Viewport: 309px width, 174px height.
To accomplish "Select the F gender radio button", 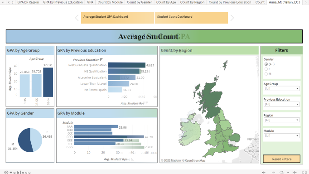I will coord(266,69).
